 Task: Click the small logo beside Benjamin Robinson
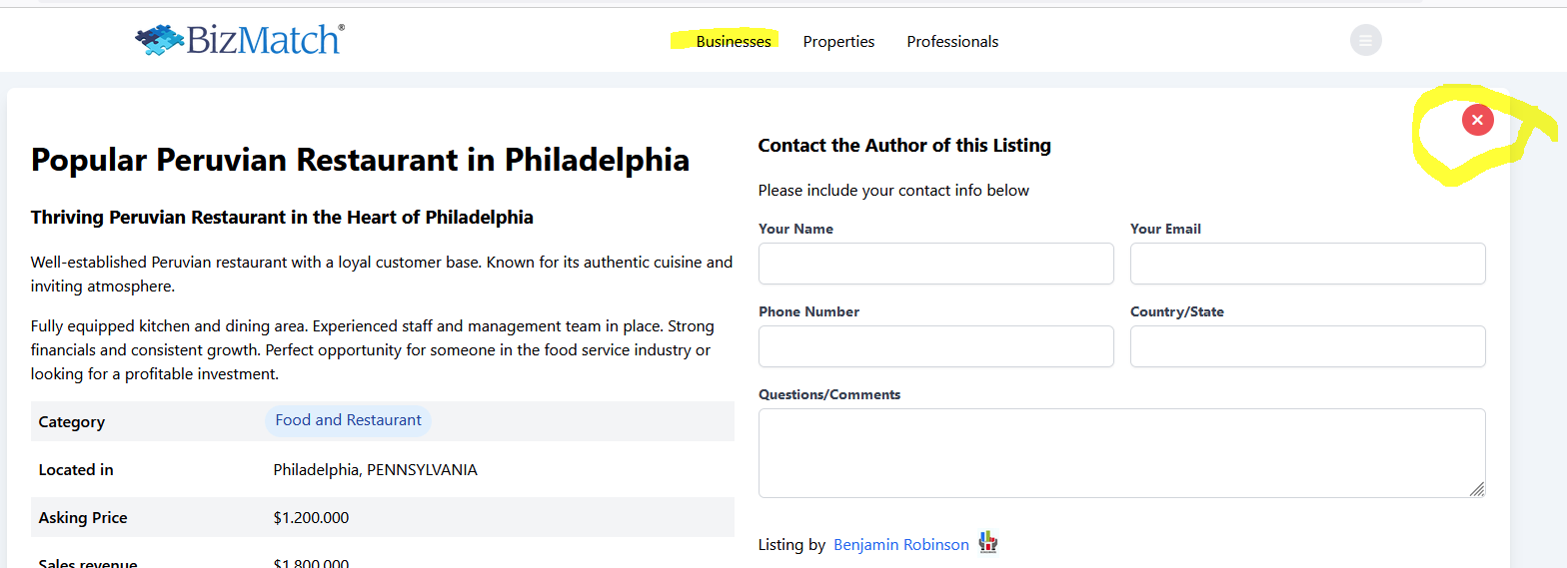click(987, 542)
